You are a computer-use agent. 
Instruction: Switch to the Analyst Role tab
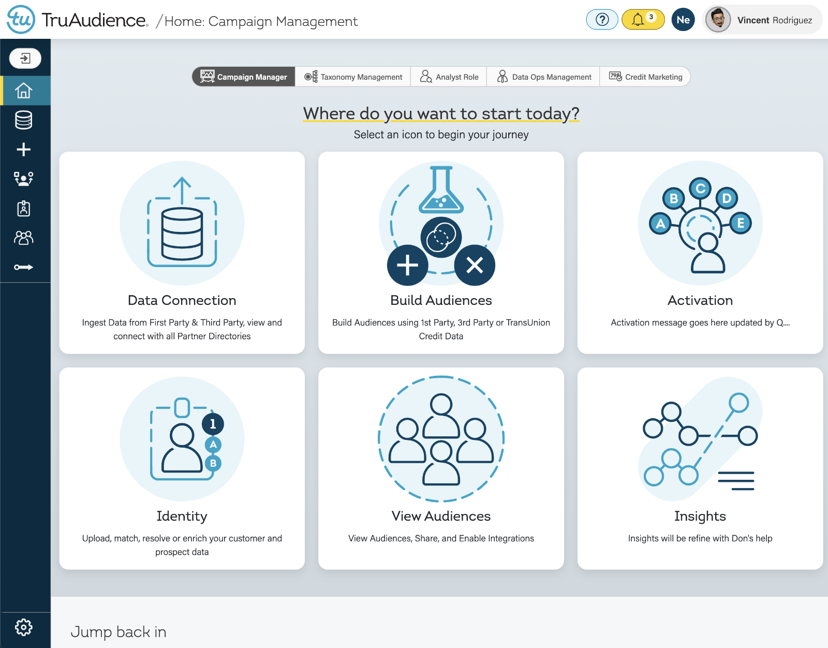point(449,77)
